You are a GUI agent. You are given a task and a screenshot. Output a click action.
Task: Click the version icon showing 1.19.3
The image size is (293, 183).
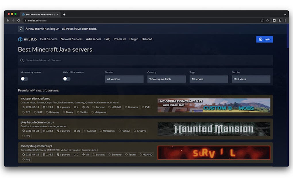click(44, 107)
